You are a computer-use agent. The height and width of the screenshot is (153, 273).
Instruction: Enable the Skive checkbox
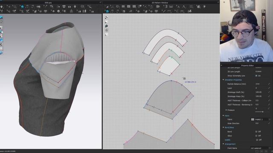click(x=256, y=136)
